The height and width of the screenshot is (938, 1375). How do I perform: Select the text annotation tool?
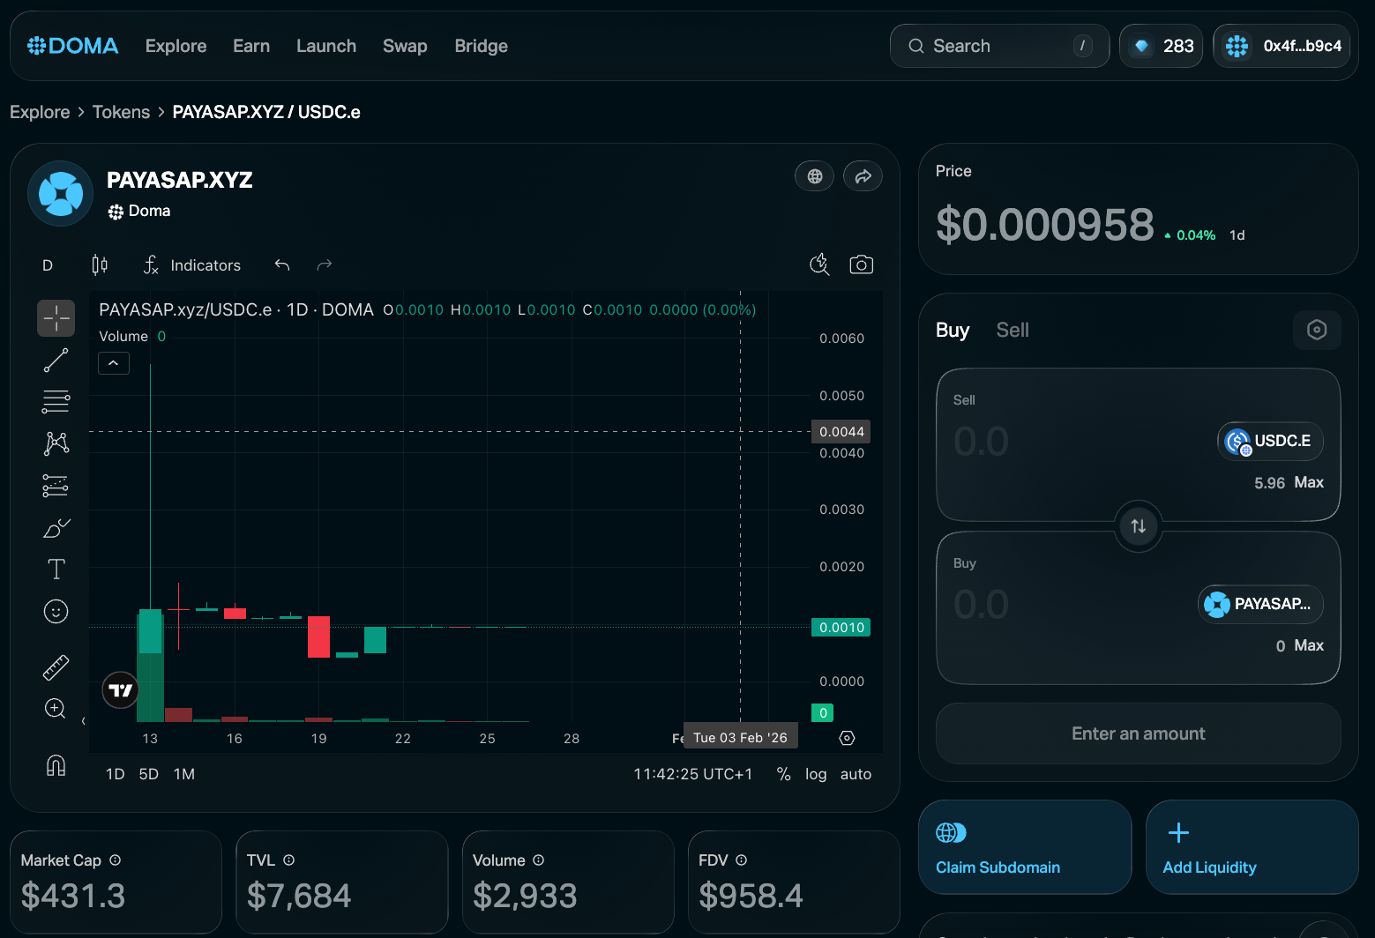tap(56, 569)
